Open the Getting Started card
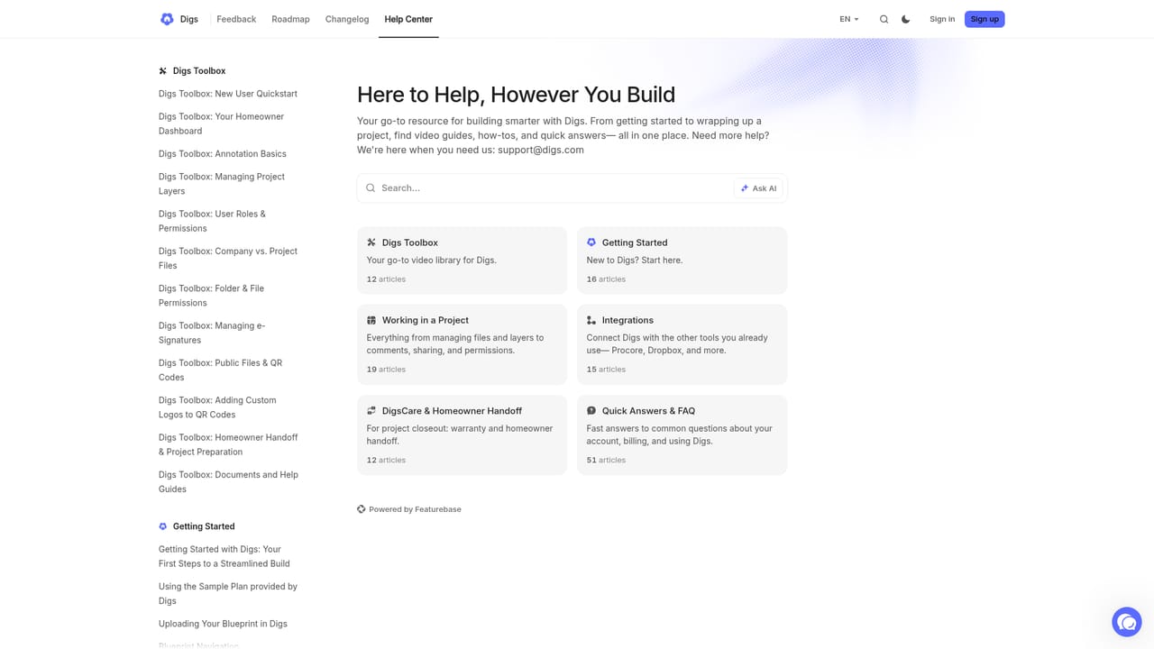 [x=682, y=261]
